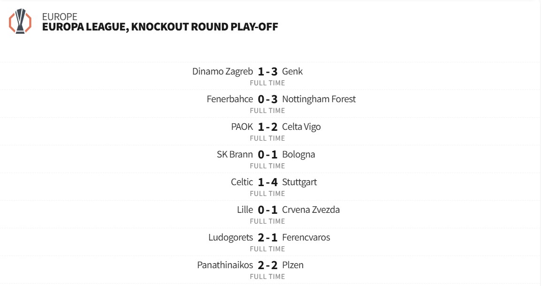Select Panathinaikos team name
541x286 pixels.
(x=225, y=265)
